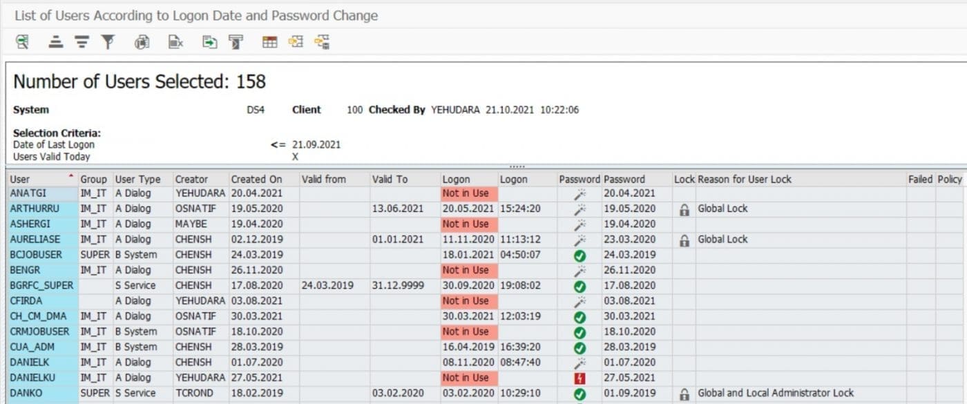
Task: Click the lock icon in ARTHURRU row
Action: (x=684, y=209)
